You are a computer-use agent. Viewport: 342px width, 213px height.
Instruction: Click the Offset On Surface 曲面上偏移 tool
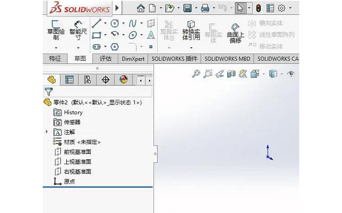click(x=235, y=33)
